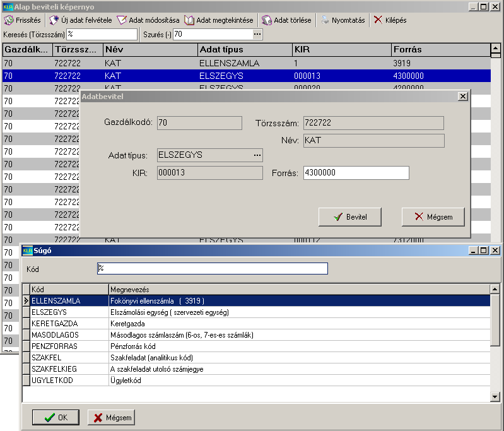Click the Adat módosítása edit icon
This screenshot has height=431, width=504.
click(x=122, y=20)
